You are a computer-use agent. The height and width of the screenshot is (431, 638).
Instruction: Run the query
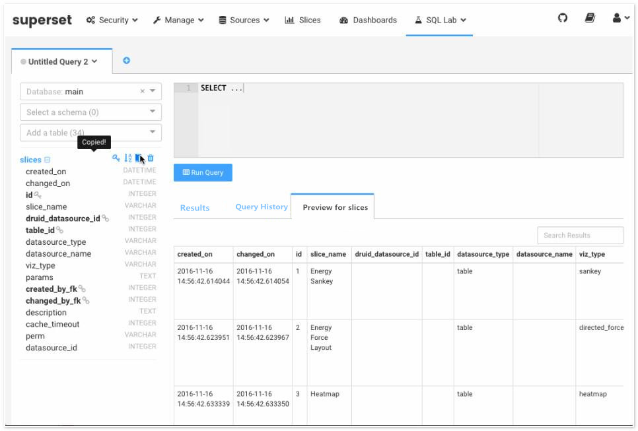point(203,172)
